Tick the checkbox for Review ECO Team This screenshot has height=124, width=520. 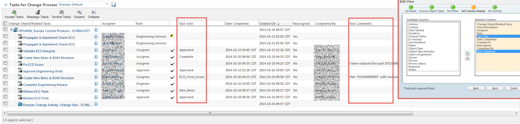point(5,90)
